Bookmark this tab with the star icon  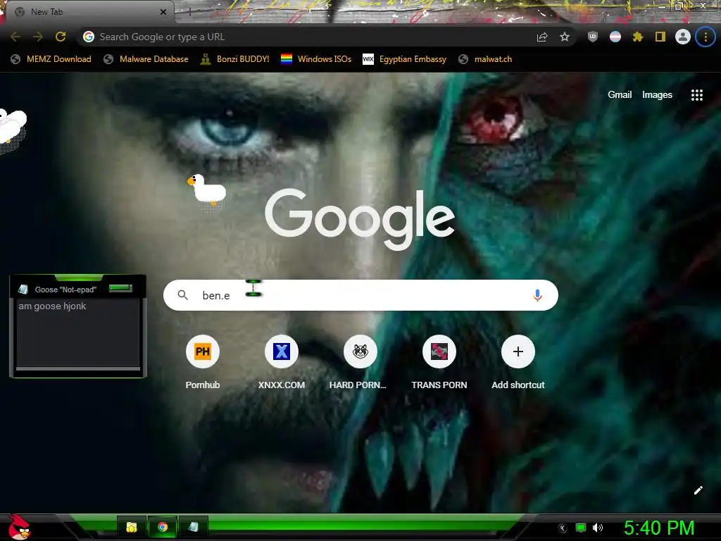565,37
